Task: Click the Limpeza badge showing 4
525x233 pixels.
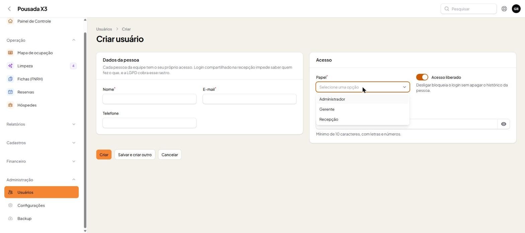Action: tap(73, 66)
